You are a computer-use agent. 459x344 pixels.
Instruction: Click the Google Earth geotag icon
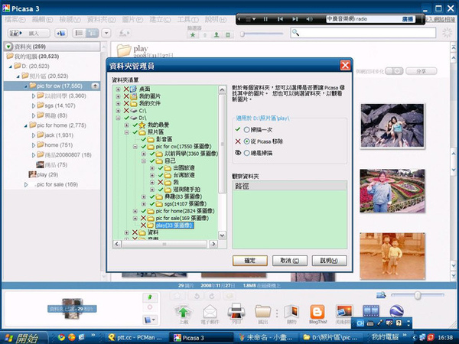point(396,311)
